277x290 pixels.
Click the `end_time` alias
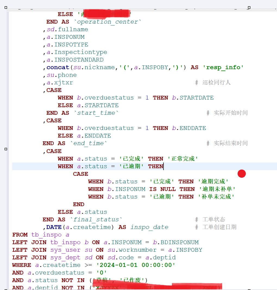click(x=89, y=143)
